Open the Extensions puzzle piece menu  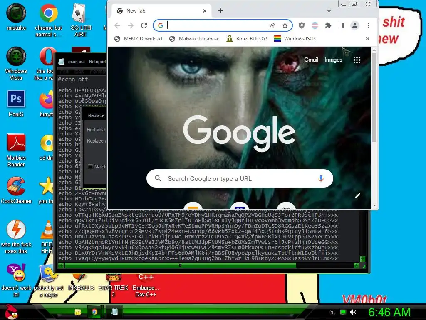click(328, 25)
